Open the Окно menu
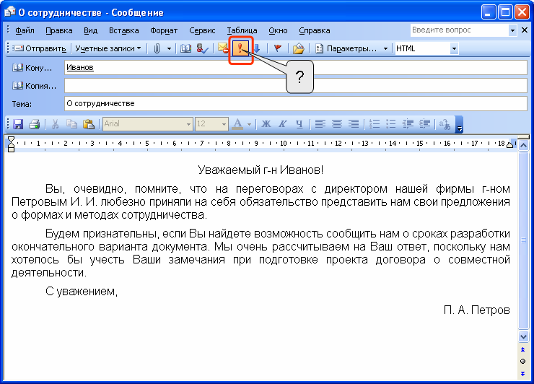534x384 pixels. (x=278, y=30)
